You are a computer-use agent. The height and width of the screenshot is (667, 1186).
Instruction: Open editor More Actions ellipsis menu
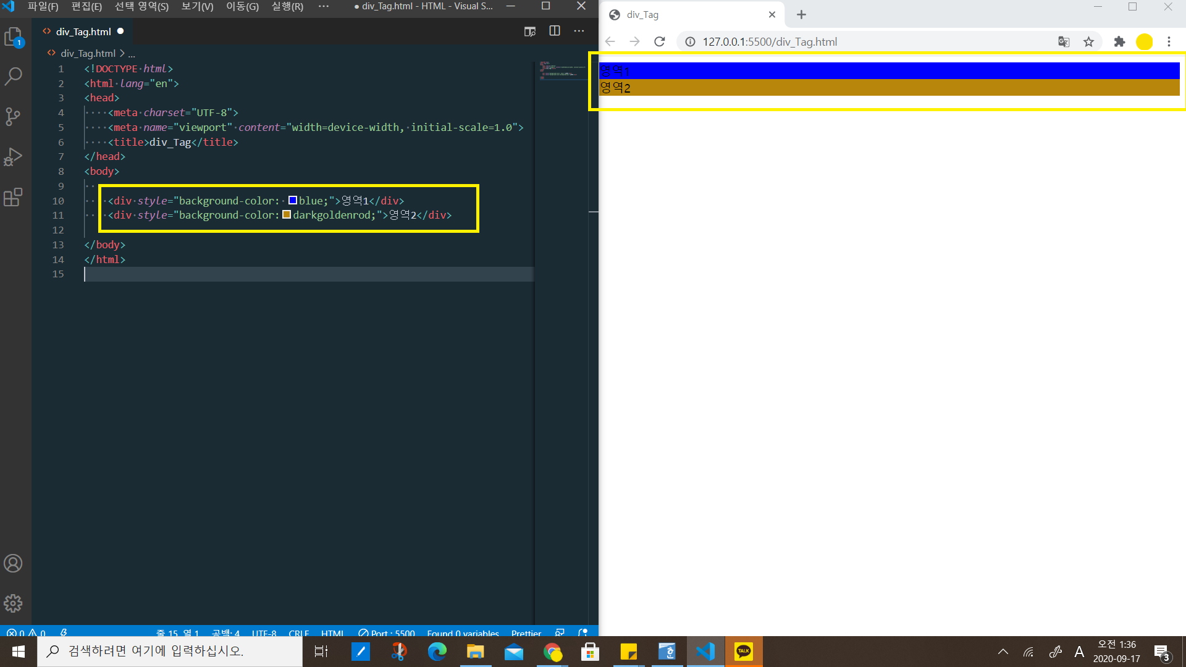point(579,31)
